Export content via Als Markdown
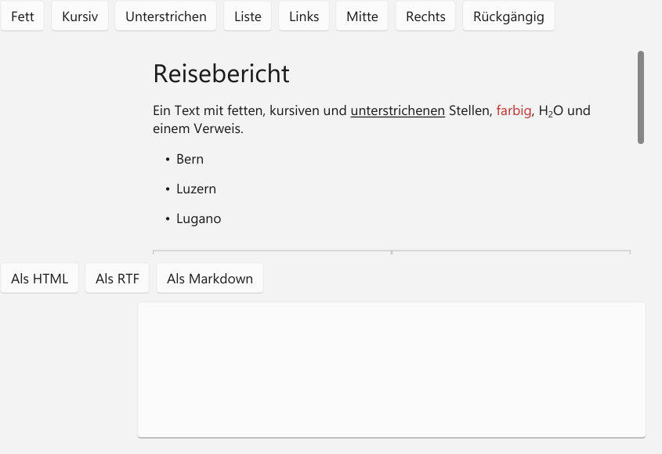662x454 pixels. (210, 279)
